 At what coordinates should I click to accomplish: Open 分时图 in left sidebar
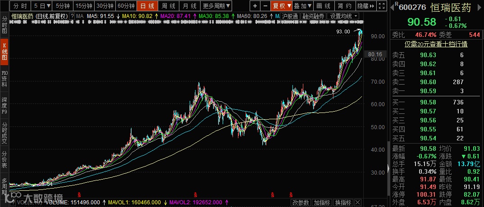(5, 25)
